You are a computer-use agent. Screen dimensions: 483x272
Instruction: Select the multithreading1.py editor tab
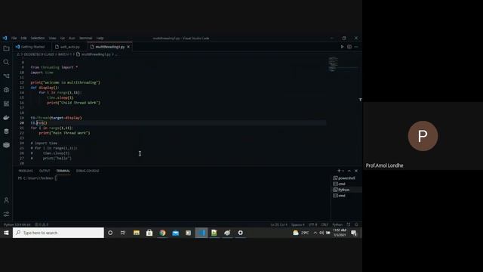click(110, 47)
